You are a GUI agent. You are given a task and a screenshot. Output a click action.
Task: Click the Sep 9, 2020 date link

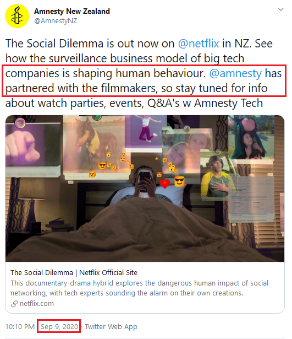59,326
